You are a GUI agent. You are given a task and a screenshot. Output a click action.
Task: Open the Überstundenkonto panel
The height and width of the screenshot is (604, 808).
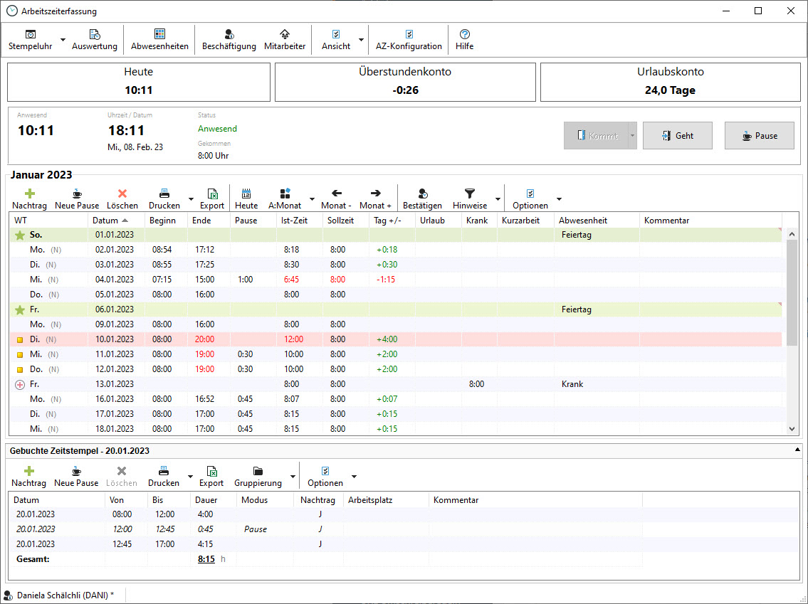coord(405,83)
